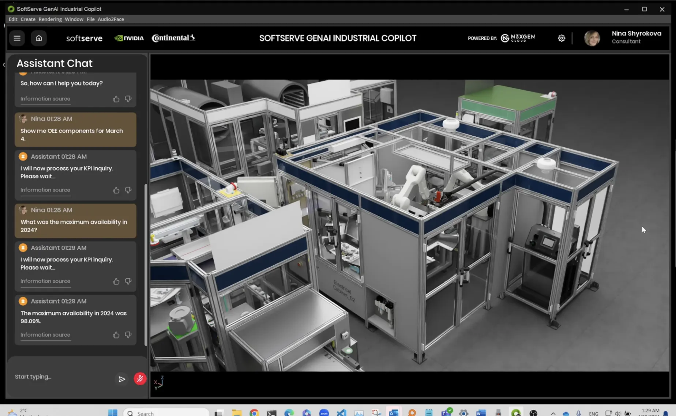Show hidden system tray icons
The height and width of the screenshot is (416, 676).
pyautogui.click(x=553, y=413)
